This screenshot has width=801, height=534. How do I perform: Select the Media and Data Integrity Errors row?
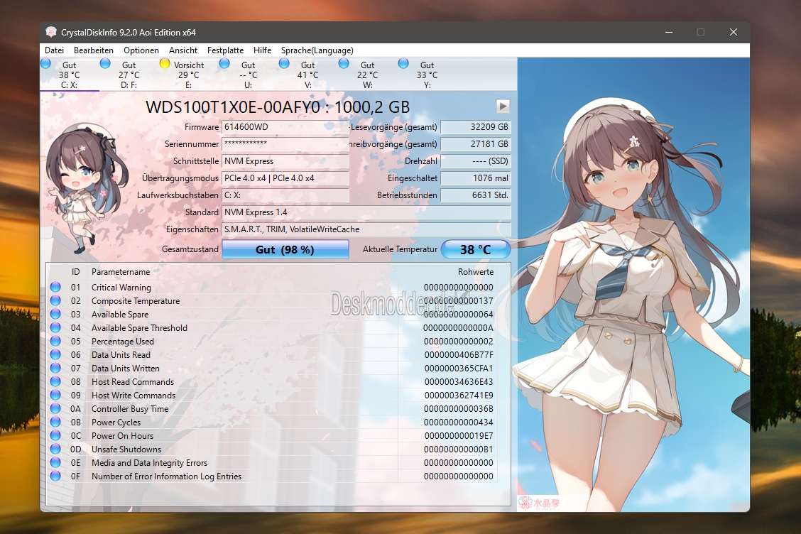pos(273,462)
